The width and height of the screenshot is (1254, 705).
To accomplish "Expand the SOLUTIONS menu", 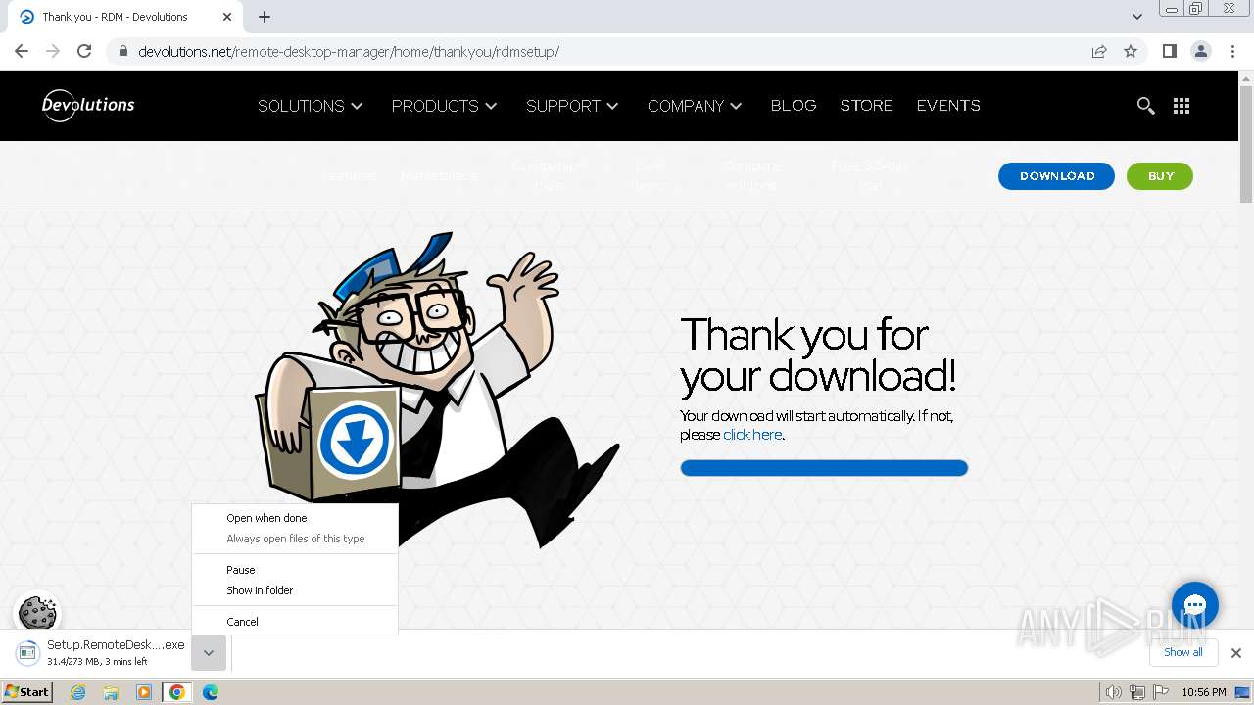I will 311,106.
